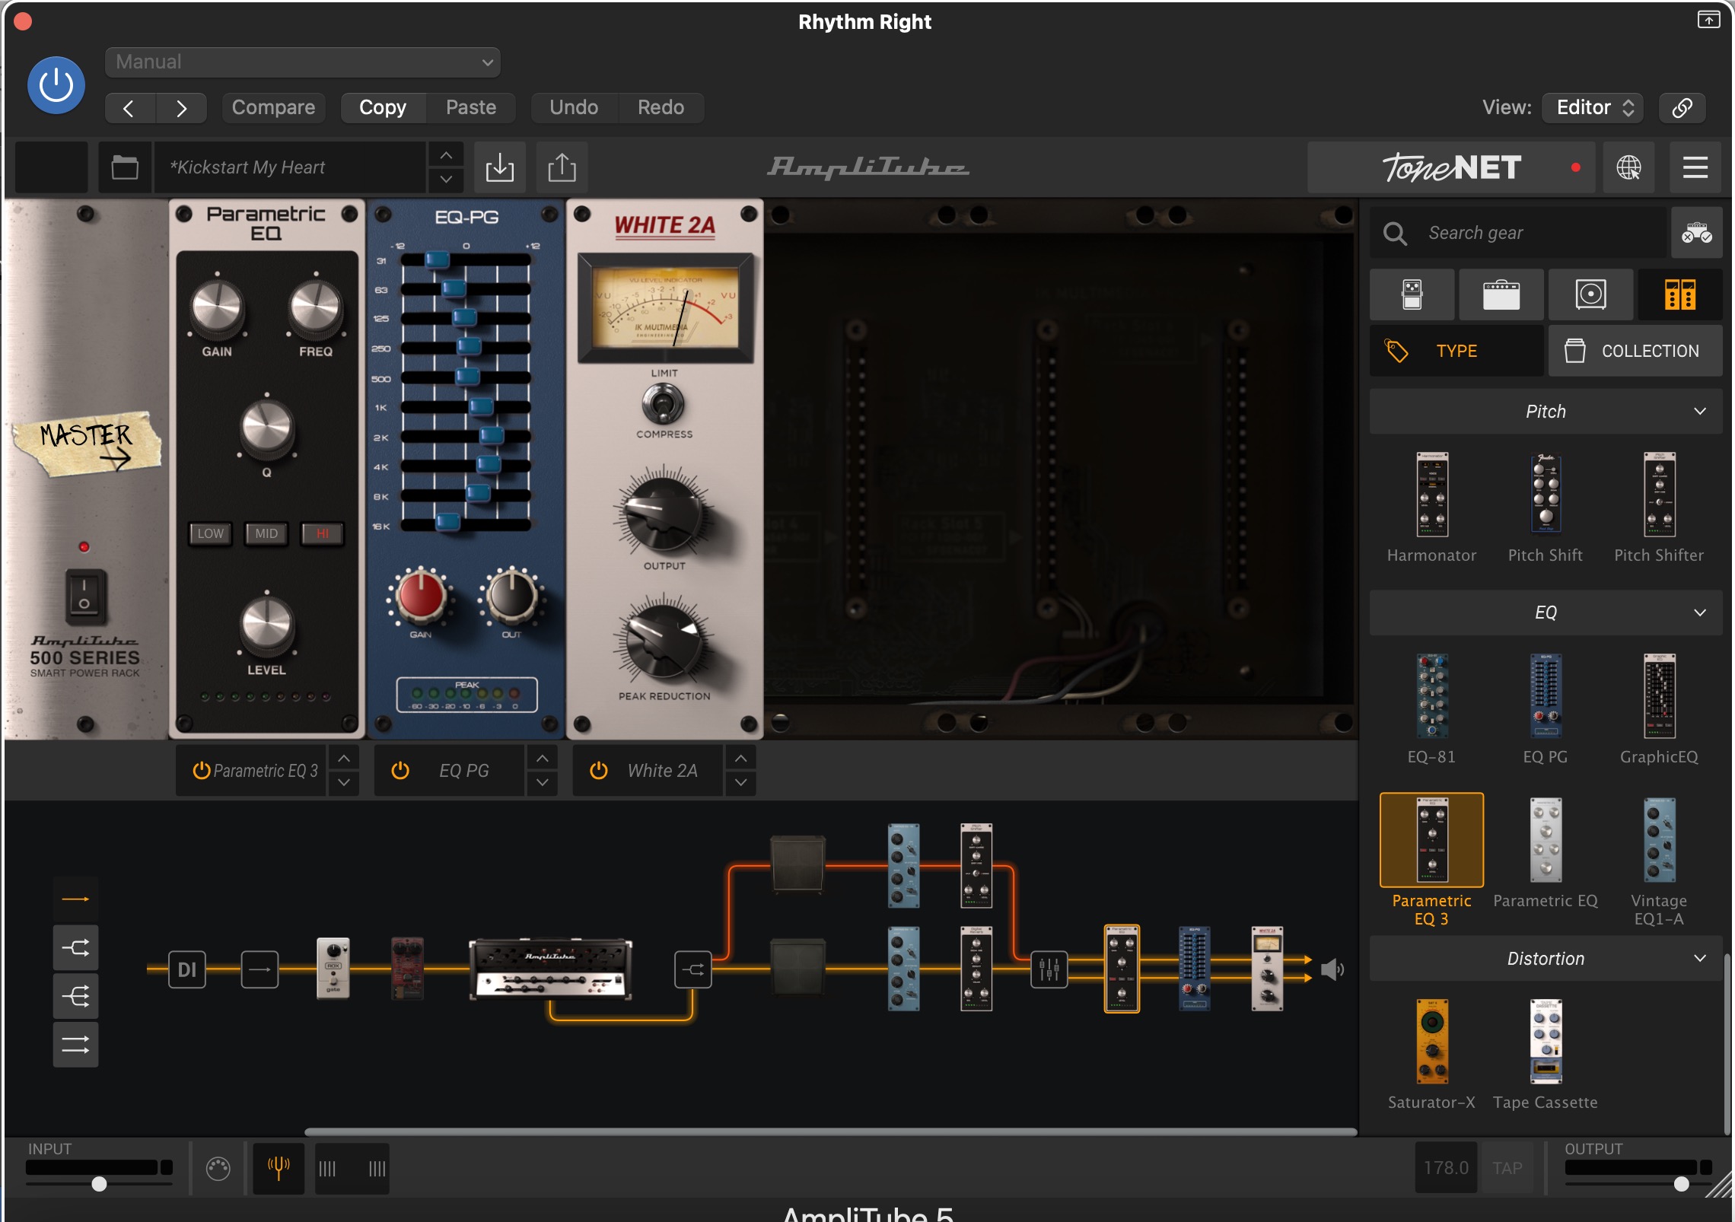
Task: Toggle Parametric EQ 3 slot power
Action: point(202,771)
